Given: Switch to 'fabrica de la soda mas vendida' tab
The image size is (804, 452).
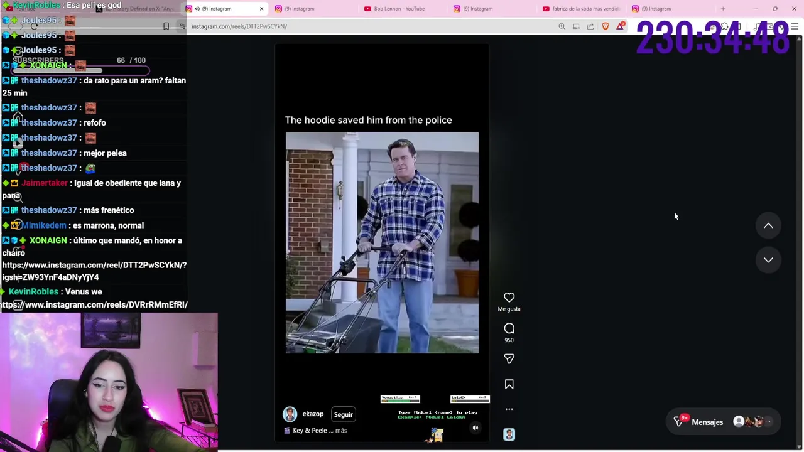Looking at the screenshot, I should coord(581,9).
